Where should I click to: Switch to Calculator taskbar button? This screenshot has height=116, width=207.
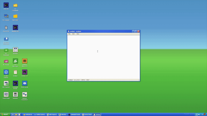63,114
